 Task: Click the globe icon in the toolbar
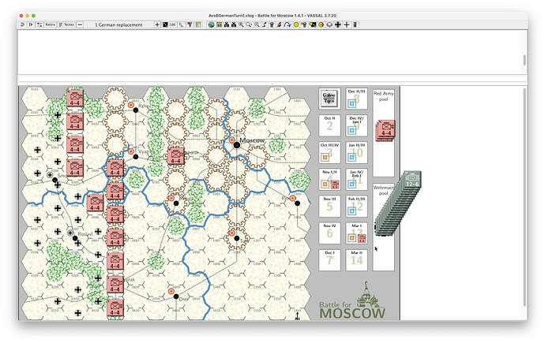coord(212,24)
